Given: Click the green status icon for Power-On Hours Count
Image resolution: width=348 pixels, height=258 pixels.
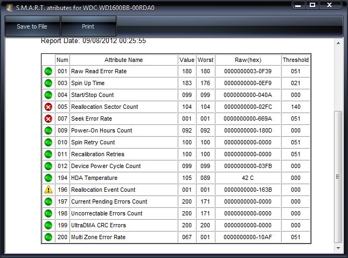Looking at the screenshot, I should 48,130.
